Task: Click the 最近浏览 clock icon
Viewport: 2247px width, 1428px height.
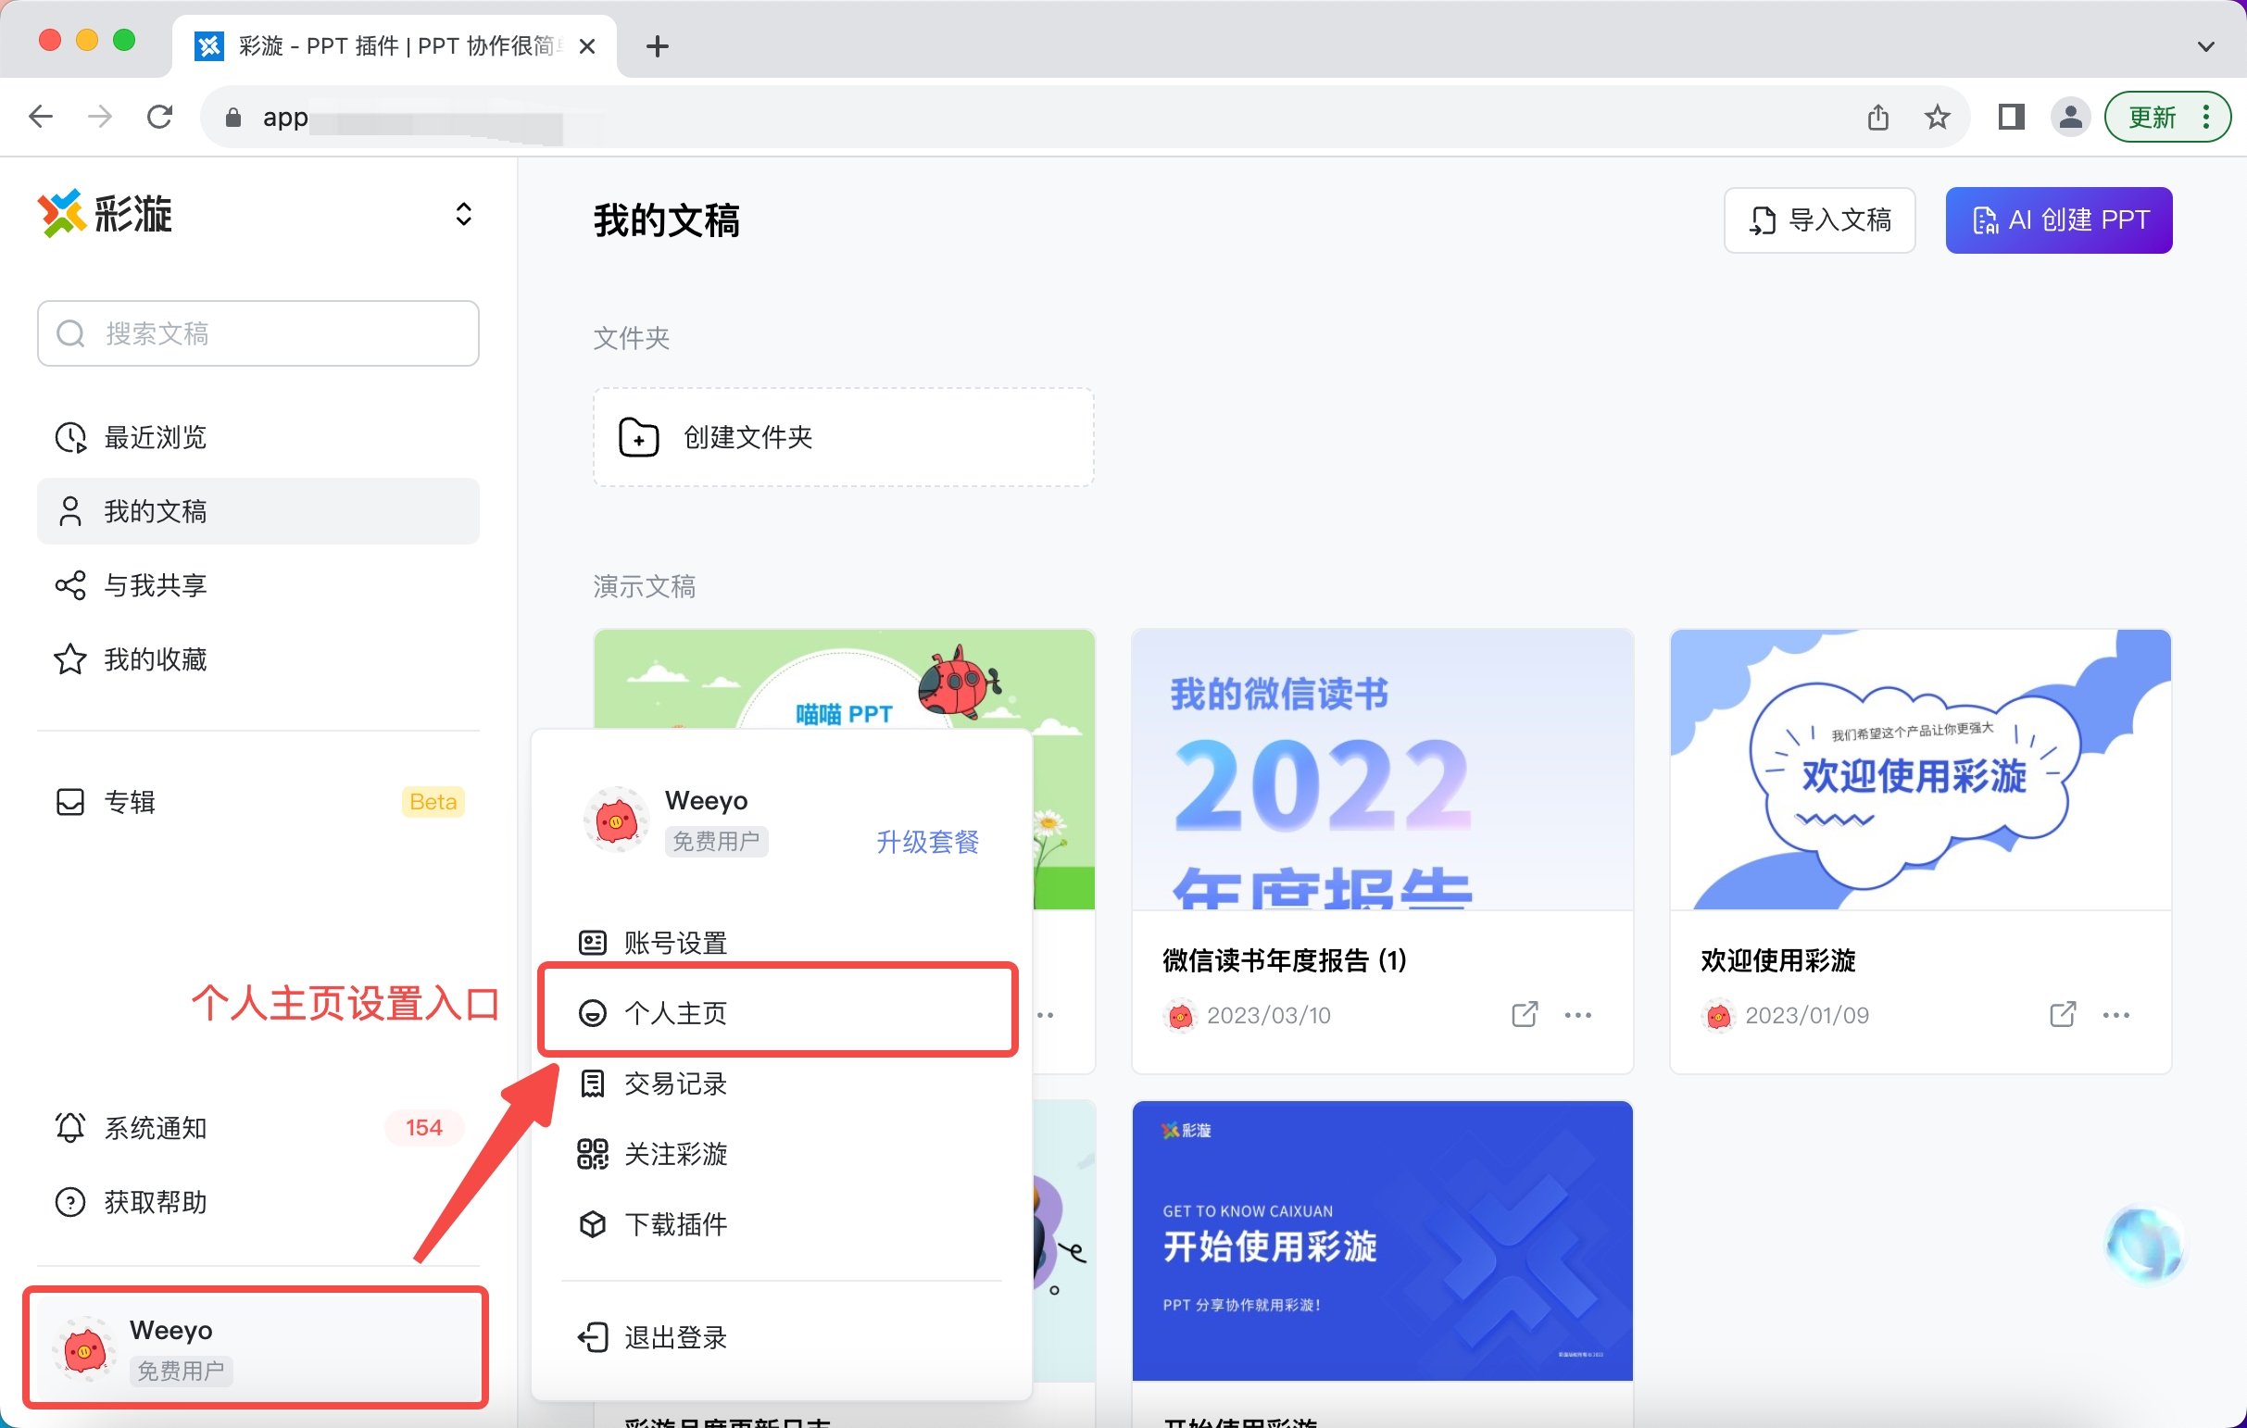Action: coord(70,436)
